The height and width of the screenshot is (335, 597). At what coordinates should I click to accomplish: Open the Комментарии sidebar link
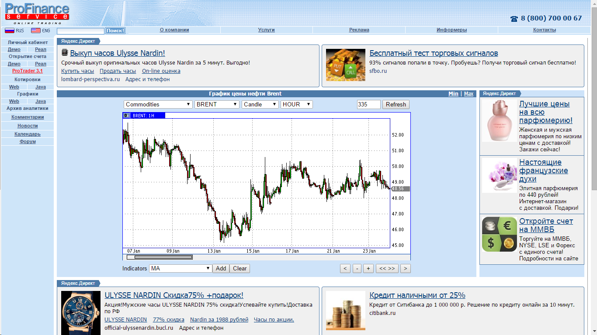pyautogui.click(x=28, y=117)
